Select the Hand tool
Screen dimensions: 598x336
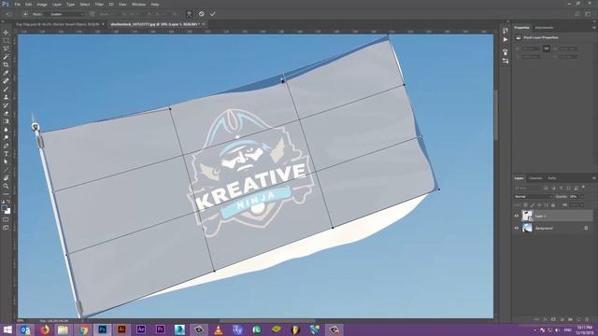[x=6, y=178]
